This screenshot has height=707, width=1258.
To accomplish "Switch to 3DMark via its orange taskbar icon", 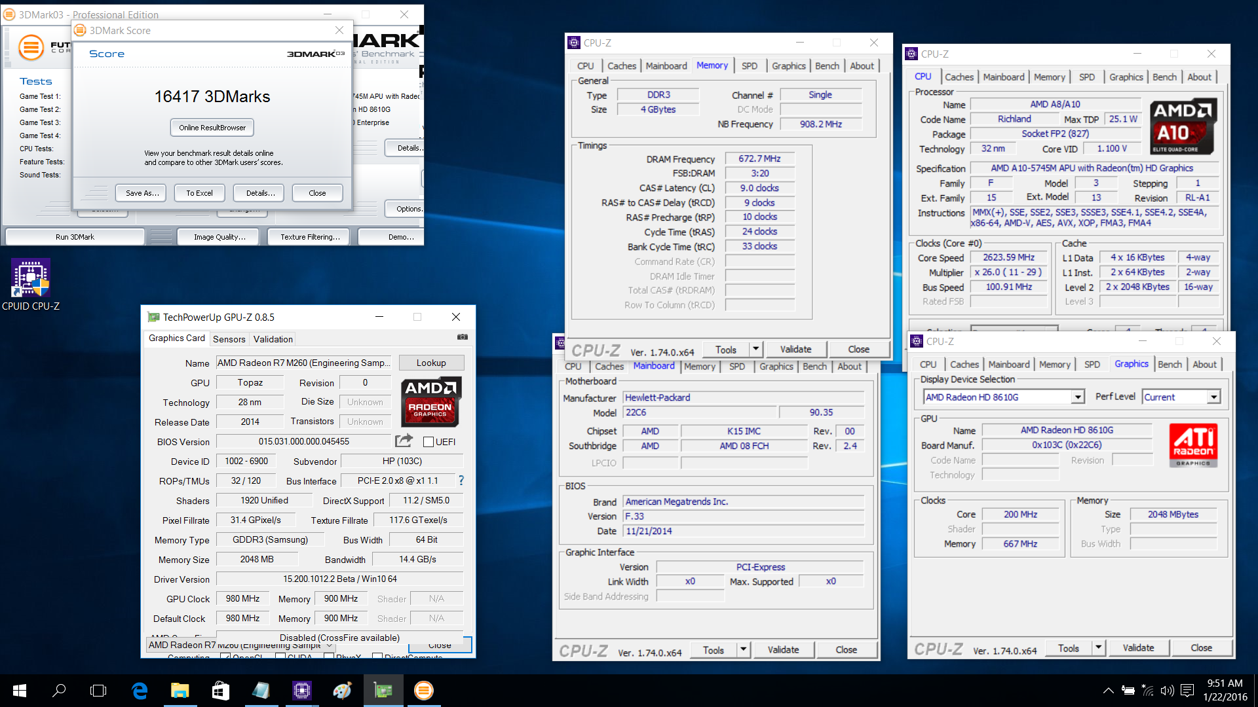I will tap(423, 690).
